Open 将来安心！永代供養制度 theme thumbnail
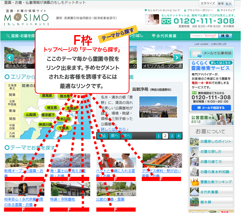This screenshot has width=241, height=213. [24, 189]
